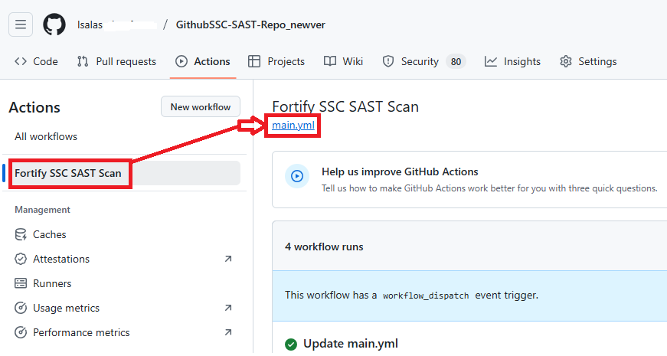Click external arrow next to Performance metrics
The image size is (667, 356).
pyautogui.click(x=228, y=332)
